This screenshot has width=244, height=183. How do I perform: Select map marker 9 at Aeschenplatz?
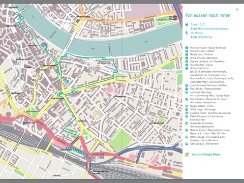click(61, 93)
